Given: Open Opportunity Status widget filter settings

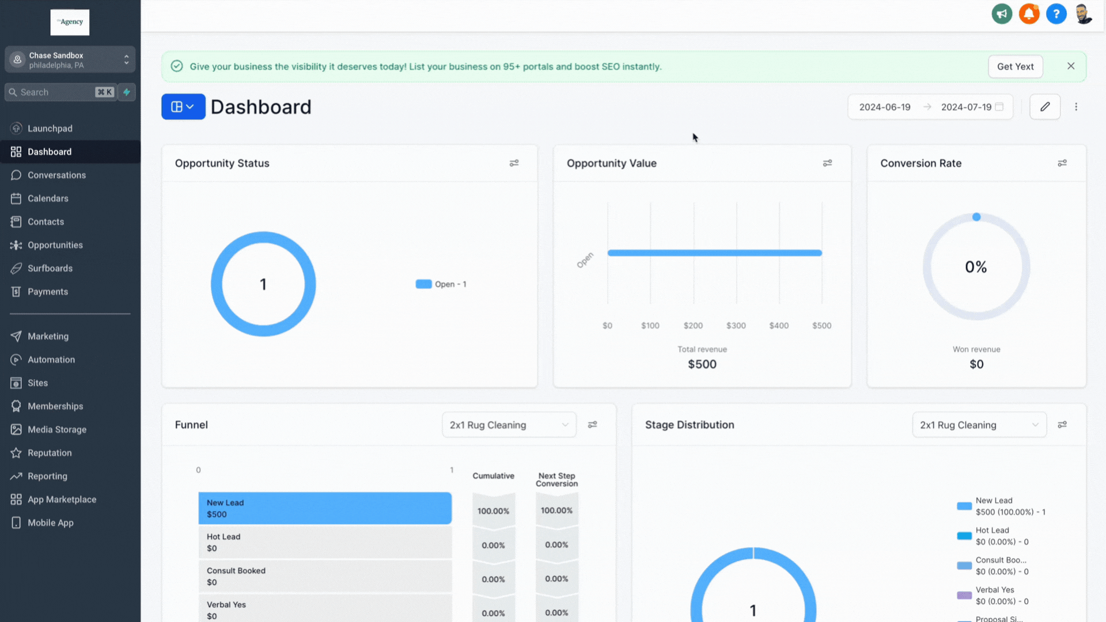Looking at the screenshot, I should (x=514, y=164).
